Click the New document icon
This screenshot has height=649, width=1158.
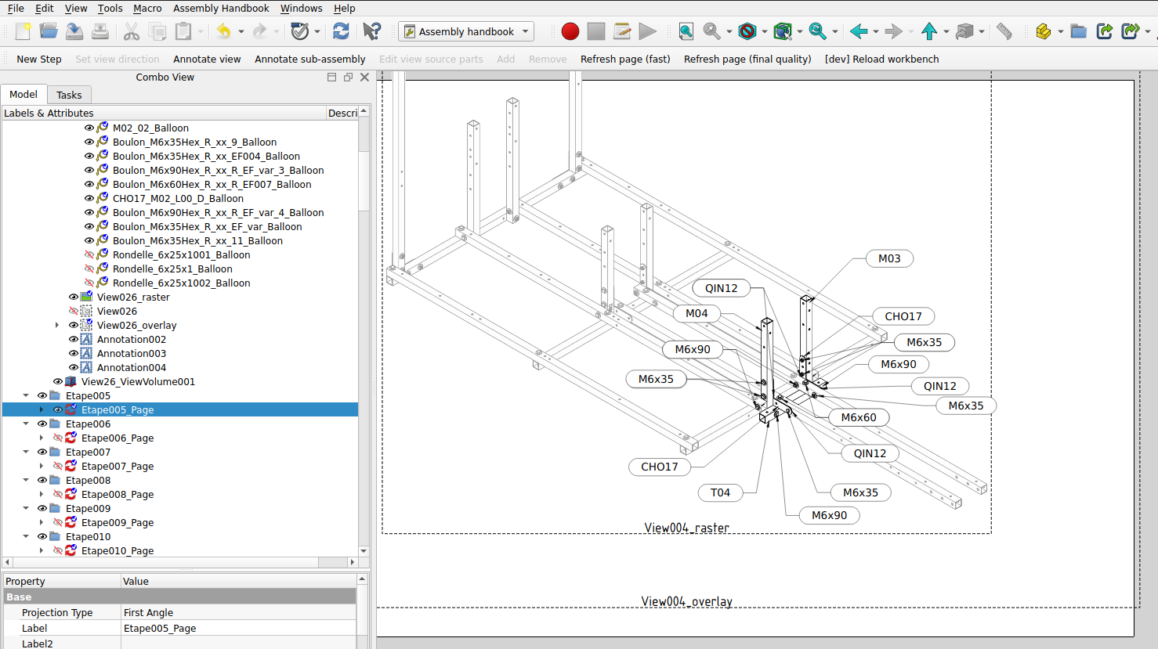(x=23, y=31)
